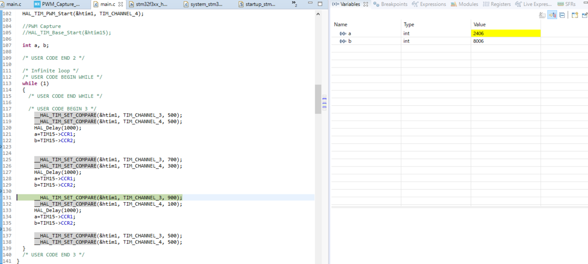This screenshot has height=264, width=588.
Task: Select the active main.c editor tab
Action: click(108, 4)
